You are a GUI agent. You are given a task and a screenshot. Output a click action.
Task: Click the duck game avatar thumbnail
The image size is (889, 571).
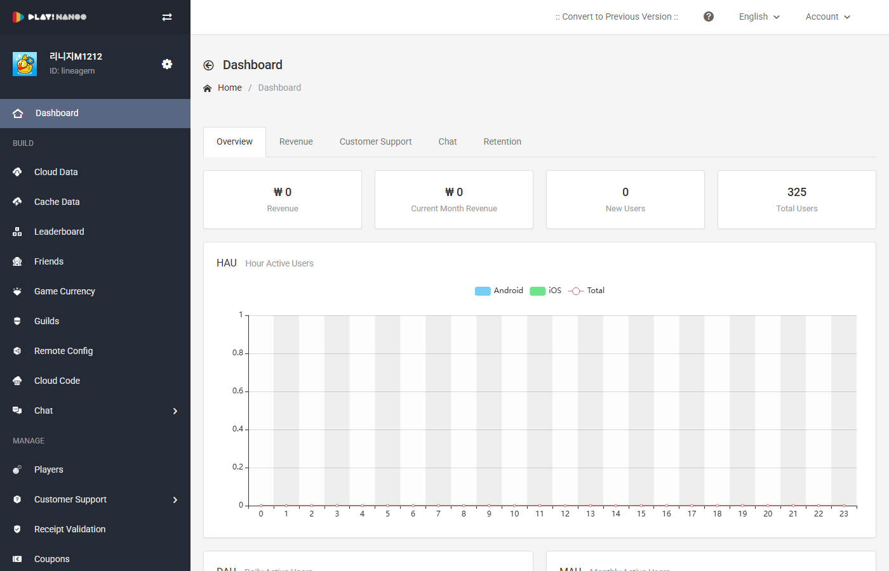click(25, 64)
